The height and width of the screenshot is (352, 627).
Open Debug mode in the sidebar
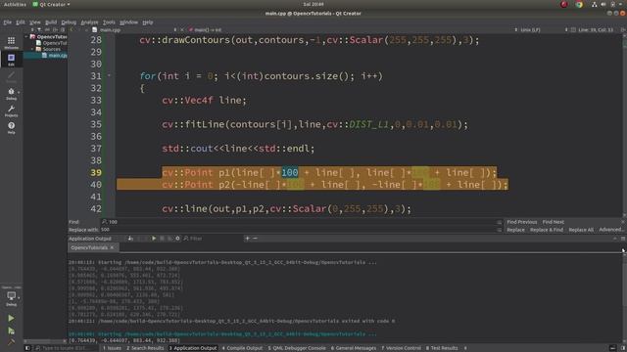tap(11, 94)
